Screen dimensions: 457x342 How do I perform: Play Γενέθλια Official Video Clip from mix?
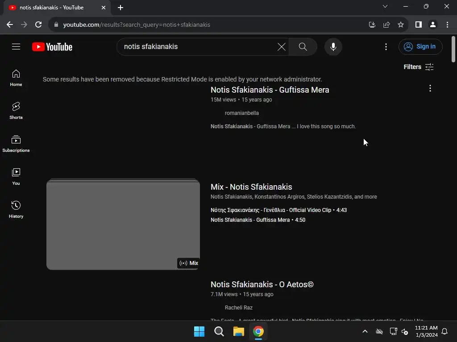278,210
